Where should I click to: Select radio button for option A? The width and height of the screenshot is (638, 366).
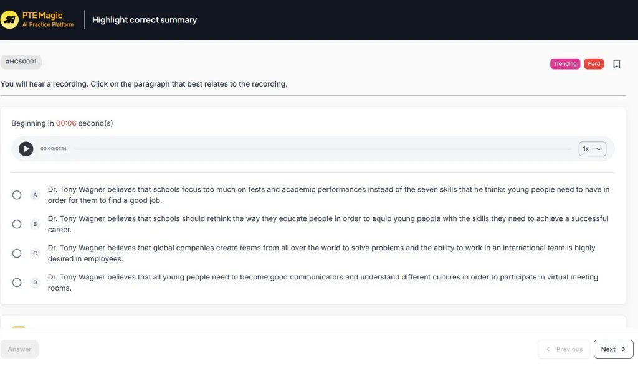(17, 195)
